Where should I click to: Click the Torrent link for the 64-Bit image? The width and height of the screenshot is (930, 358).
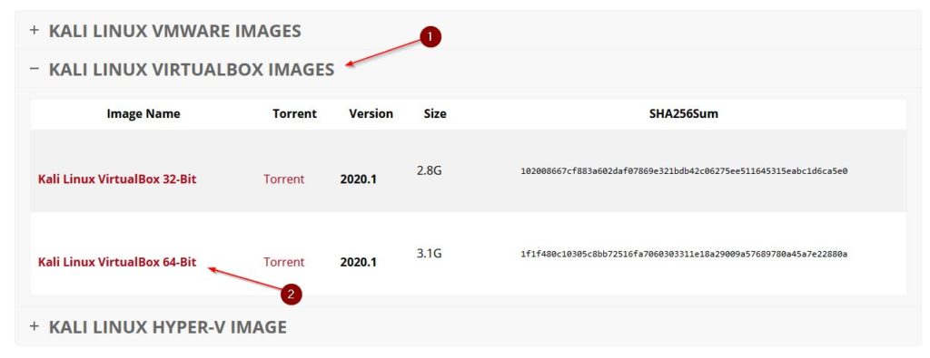284,262
